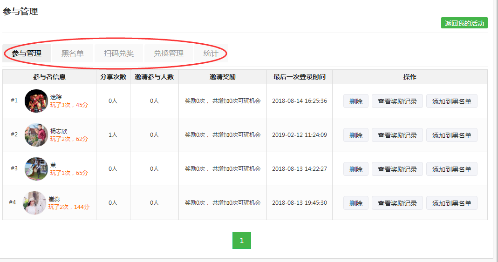
Task: Open the 扫码兑奖 tab
Action: pos(119,54)
